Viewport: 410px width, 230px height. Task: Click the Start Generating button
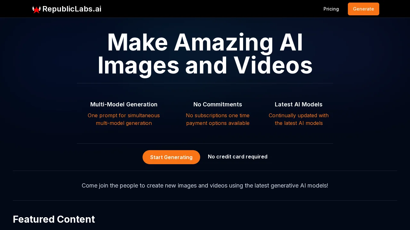coord(171,157)
